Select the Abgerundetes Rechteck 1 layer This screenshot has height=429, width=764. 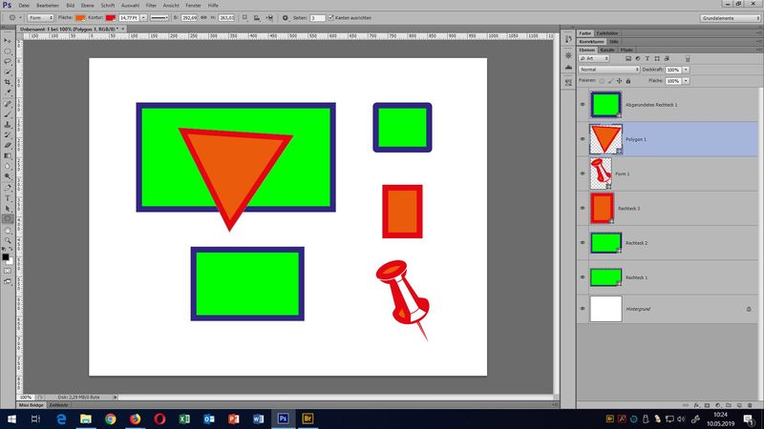coord(649,103)
